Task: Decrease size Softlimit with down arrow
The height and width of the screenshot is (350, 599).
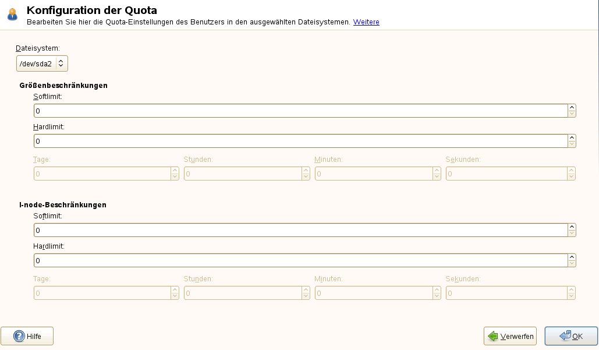Action: pyautogui.click(x=572, y=114)
